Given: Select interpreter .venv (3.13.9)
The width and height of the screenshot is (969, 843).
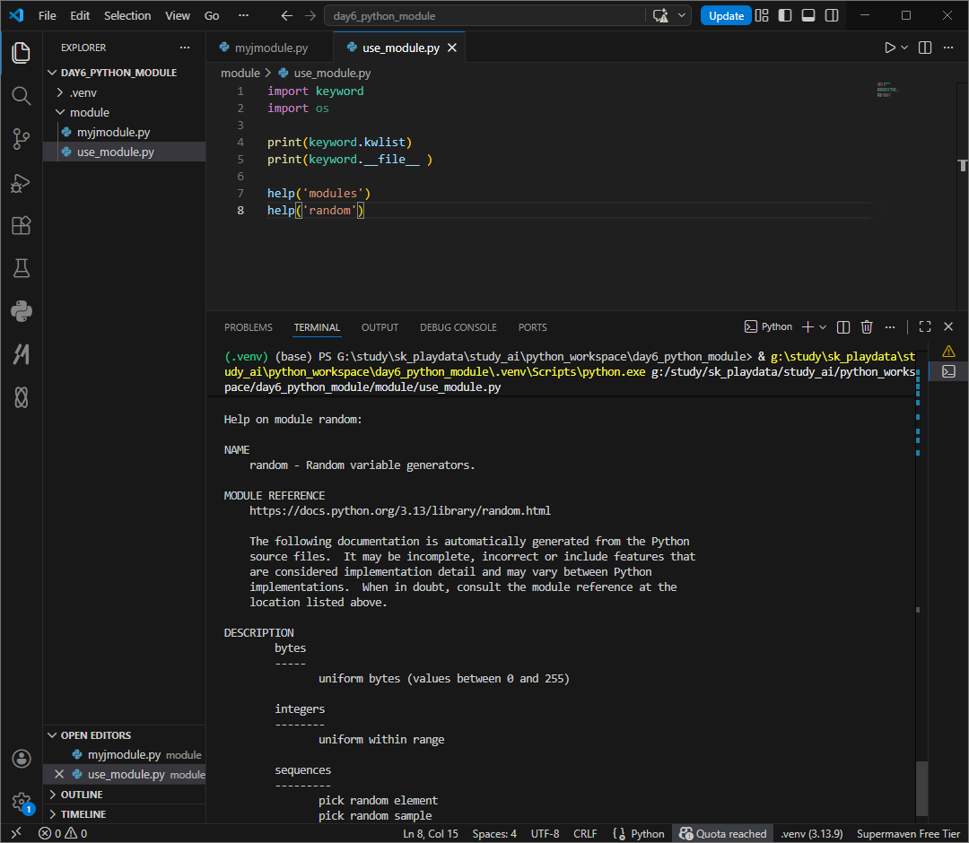Looking at the screenshot, I should coord(811,833).
